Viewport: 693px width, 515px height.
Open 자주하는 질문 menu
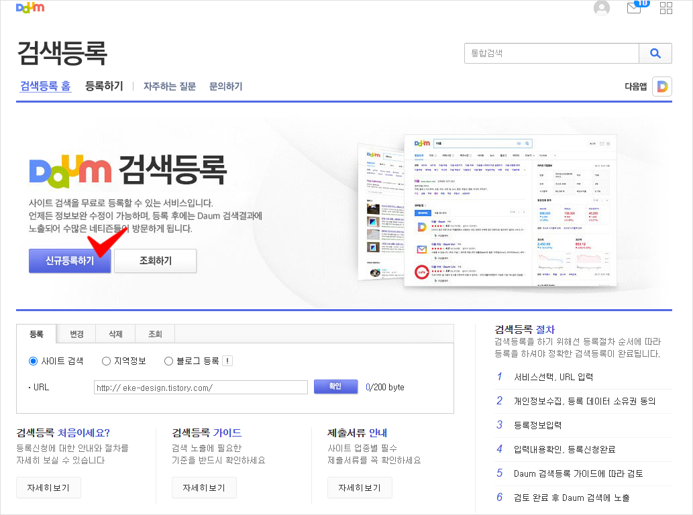click(170, 86)
